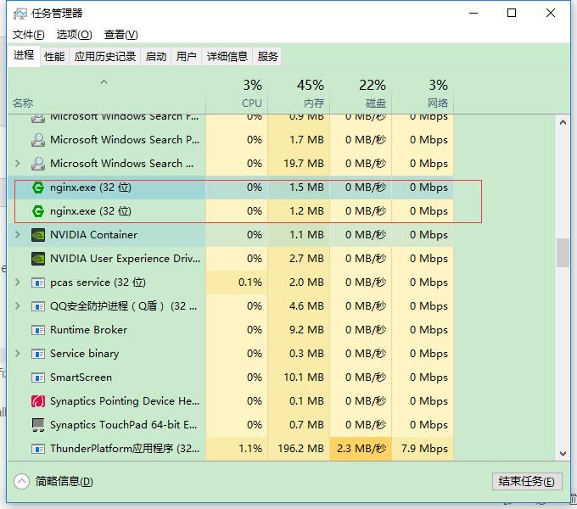
Task: Toggle sort order arrow above 名称 column
Action: [x=104, y=82]
